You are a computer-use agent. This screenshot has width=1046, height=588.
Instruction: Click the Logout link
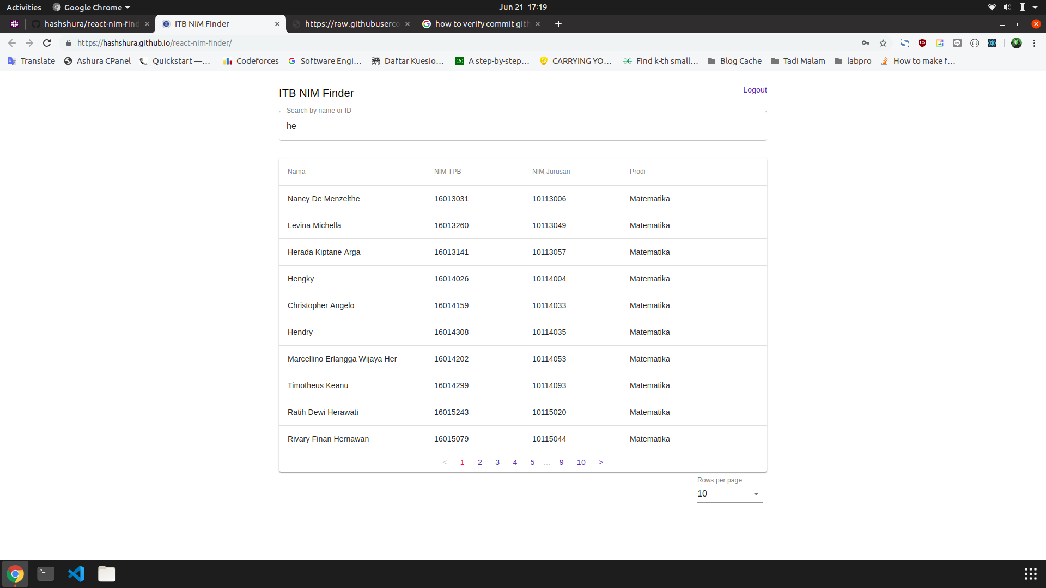(754, 90)
